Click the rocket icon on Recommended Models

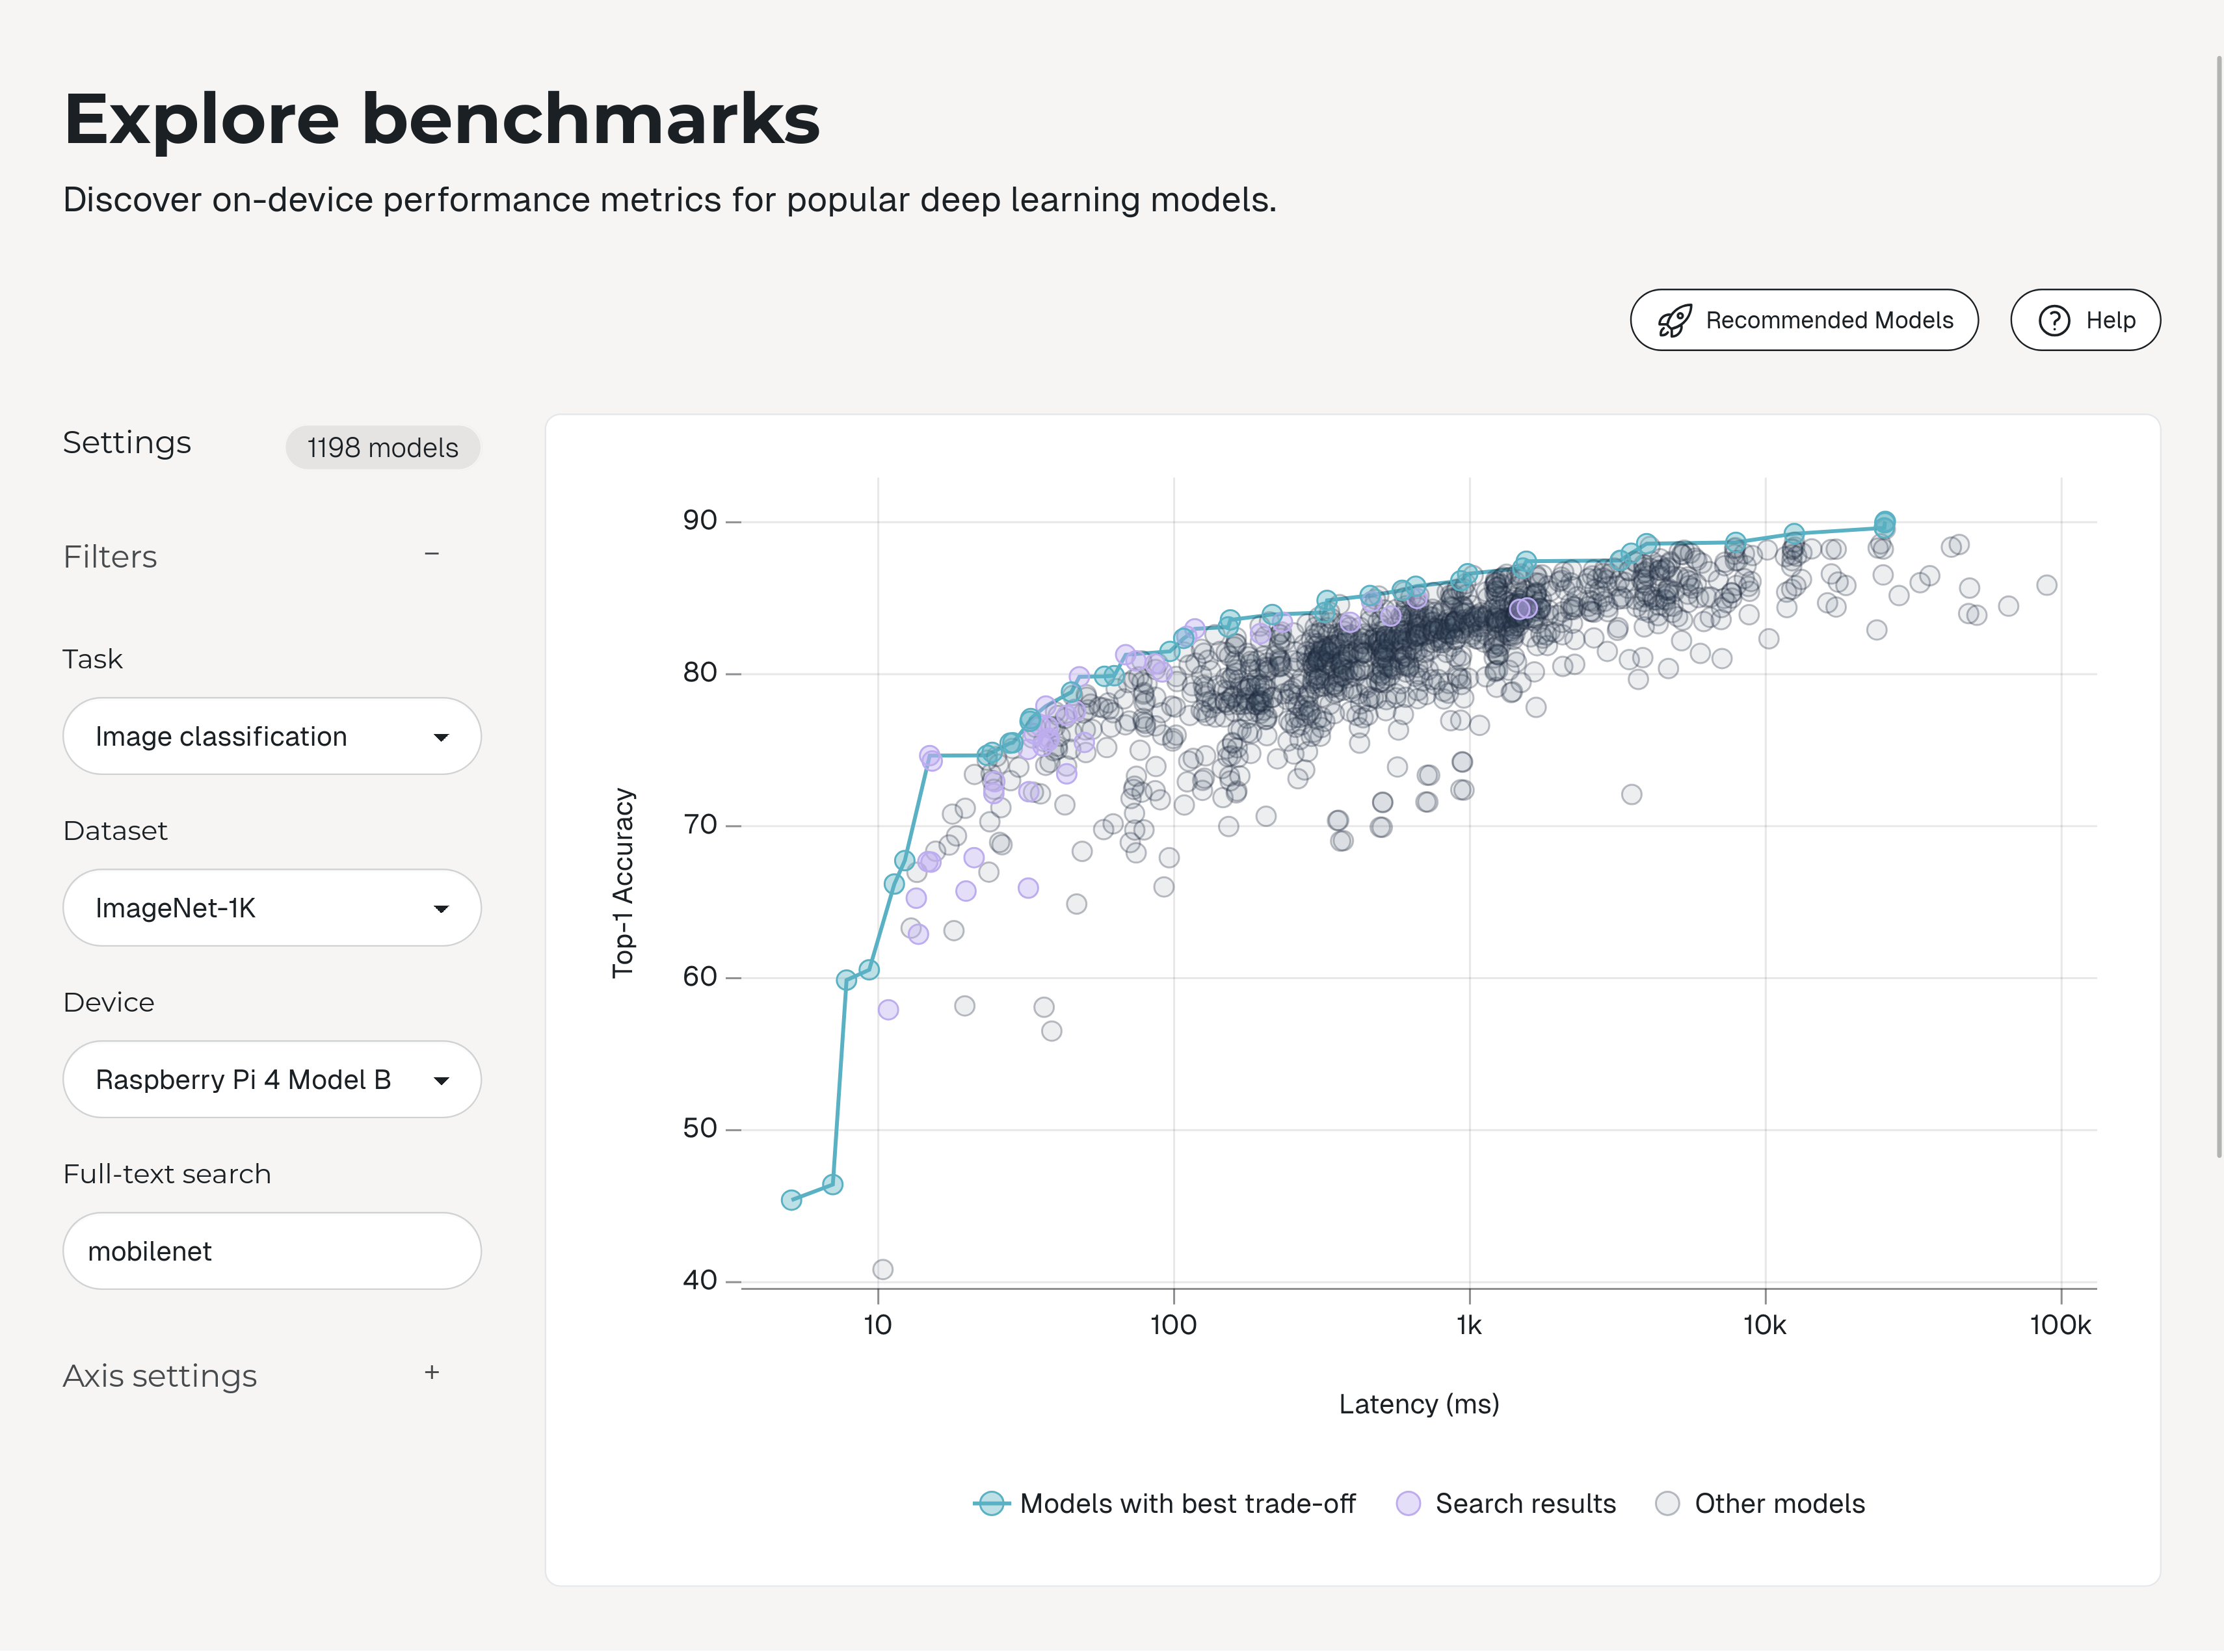(1676, 320)
